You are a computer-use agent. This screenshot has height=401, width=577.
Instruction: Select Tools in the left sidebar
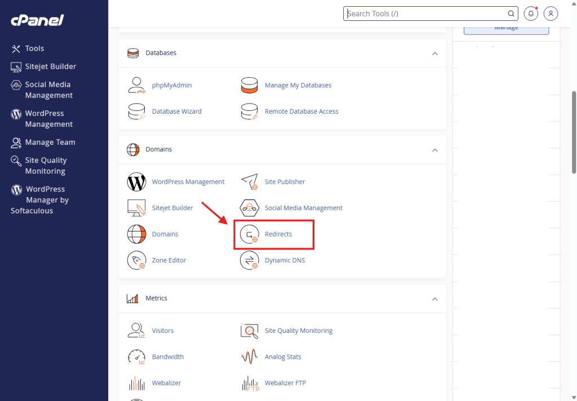[34, 49]
